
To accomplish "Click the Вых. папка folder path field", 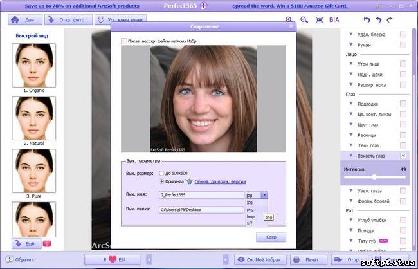I will point(201,210).
